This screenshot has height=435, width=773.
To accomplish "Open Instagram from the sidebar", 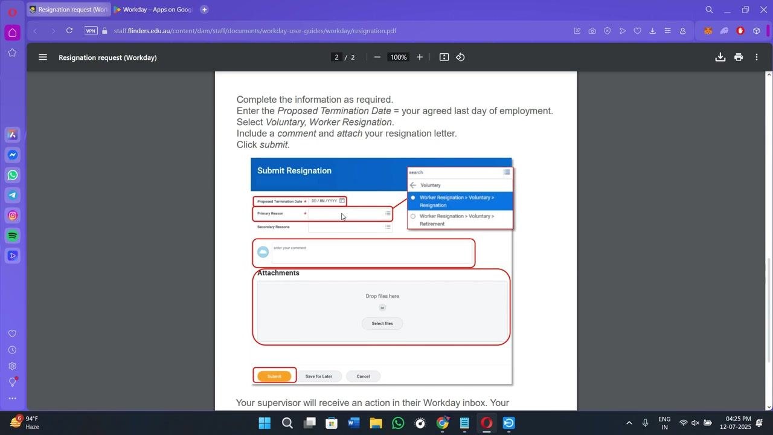I will click(x=12, y=215).
